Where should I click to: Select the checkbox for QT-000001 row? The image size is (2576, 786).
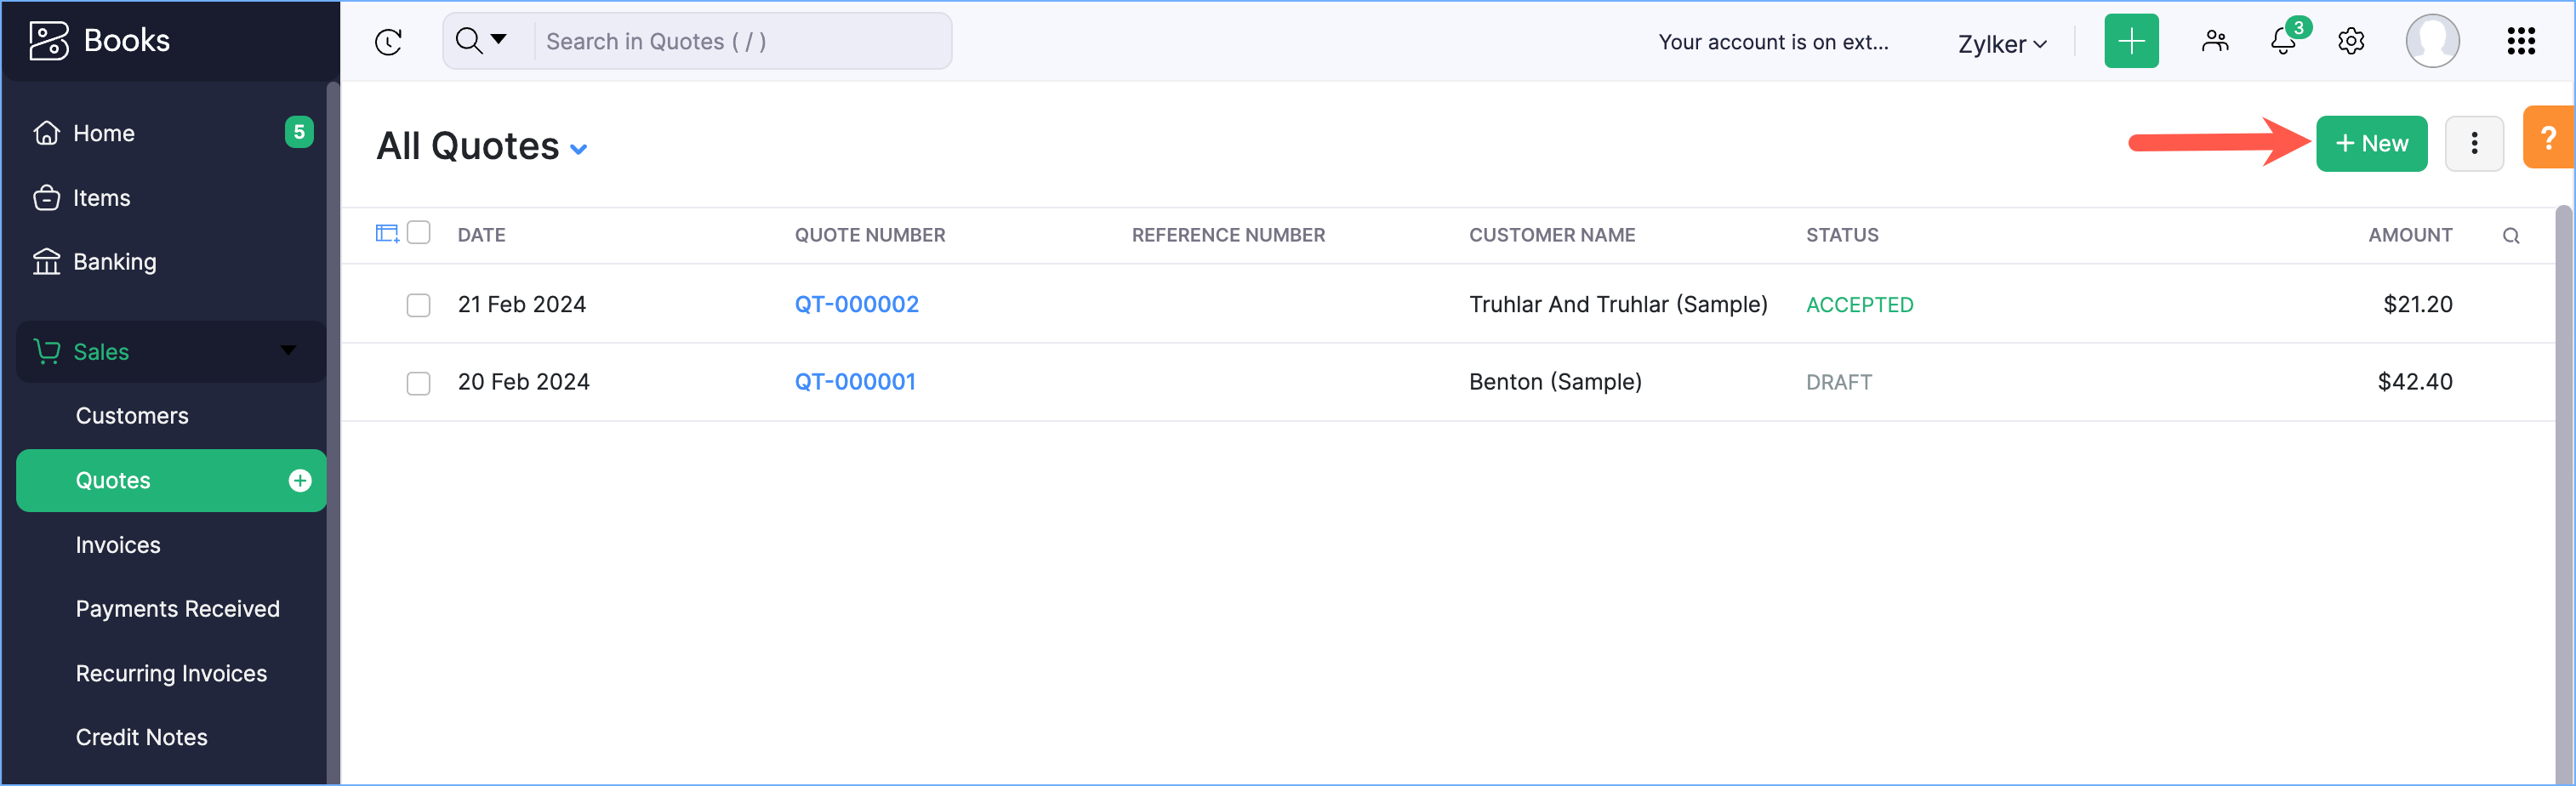click(x=419, y=383)
